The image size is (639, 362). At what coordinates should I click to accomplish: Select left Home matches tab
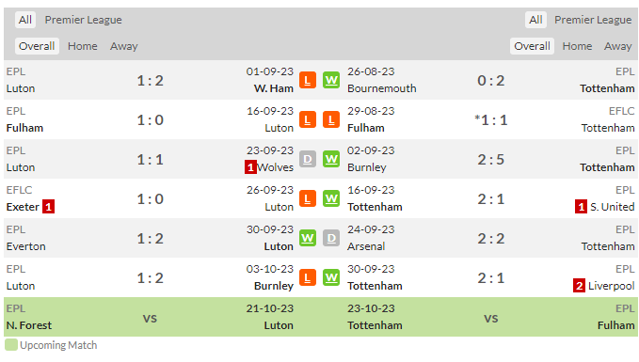(x=82, y=46)
